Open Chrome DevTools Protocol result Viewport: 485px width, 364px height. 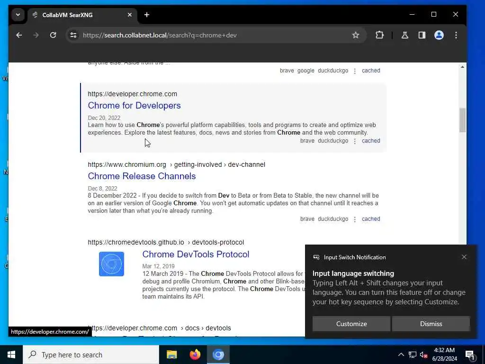tap(196, 254)
